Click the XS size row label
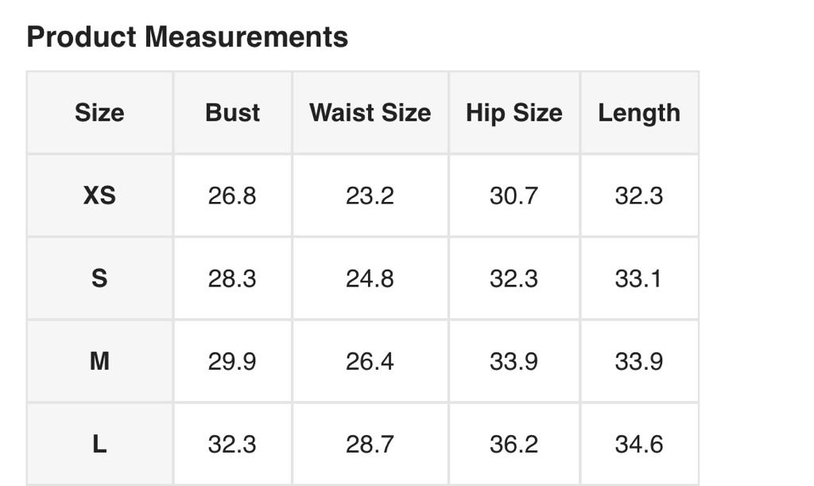Screen dimensions: 814x486 coord(99,196)
